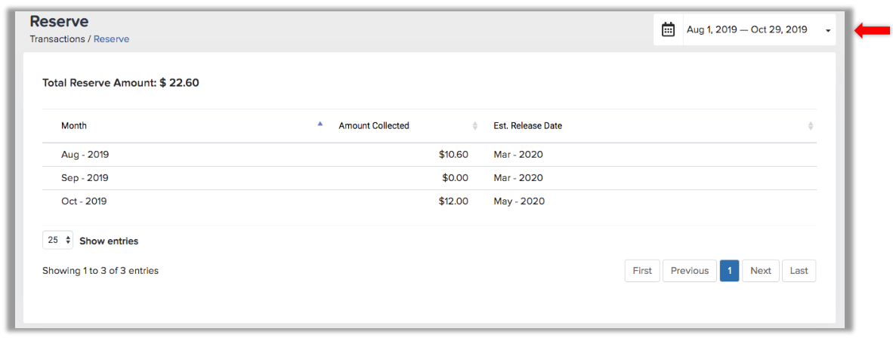893x338 pixels.
Task: Select the Aug 1, 2019 — Oct 29, 2019 range field
Action: pos(759,29)
